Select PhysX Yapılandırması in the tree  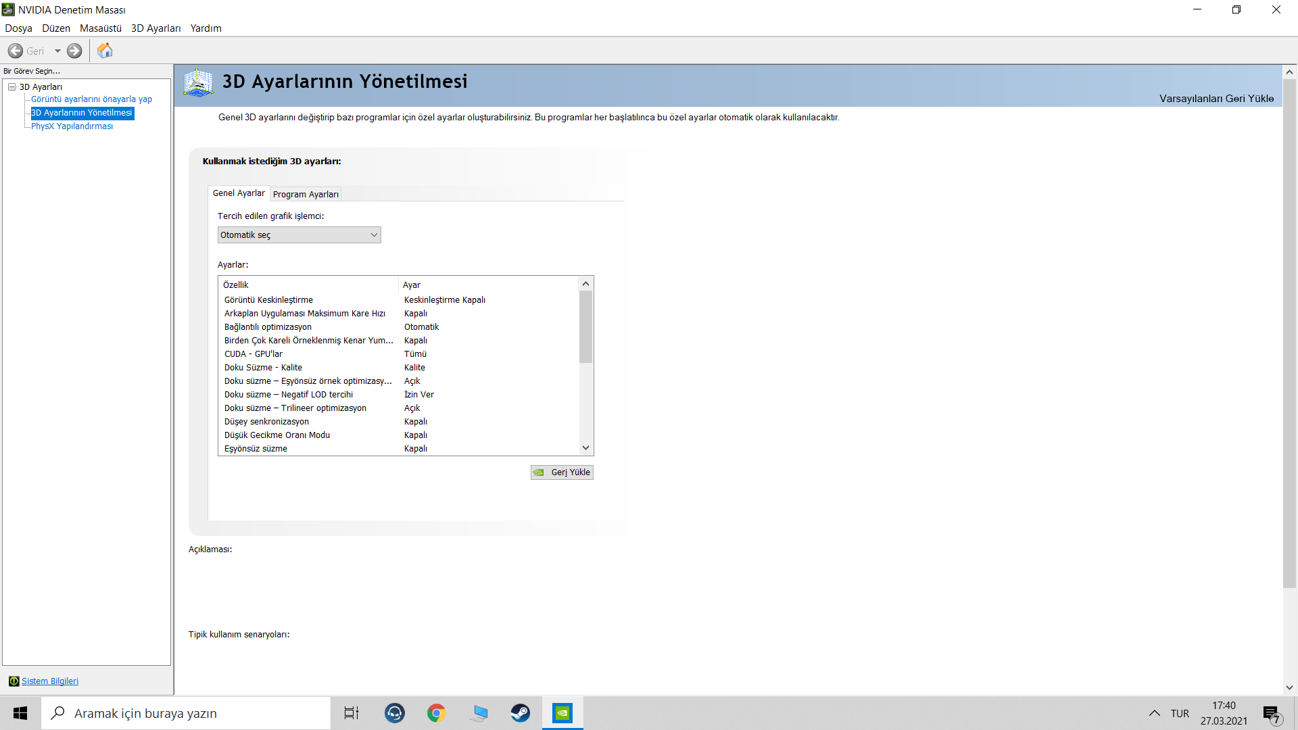[x=72, y=126]
